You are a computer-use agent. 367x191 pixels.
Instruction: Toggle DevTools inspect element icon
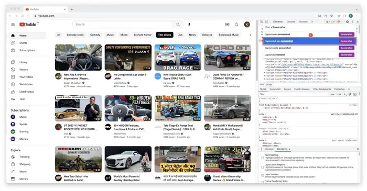pos(262,21)
